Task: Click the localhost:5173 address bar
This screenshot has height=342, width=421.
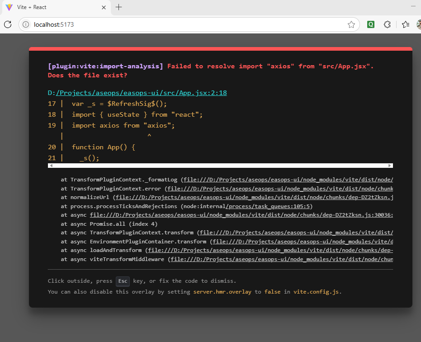Action: coord(181,24)
